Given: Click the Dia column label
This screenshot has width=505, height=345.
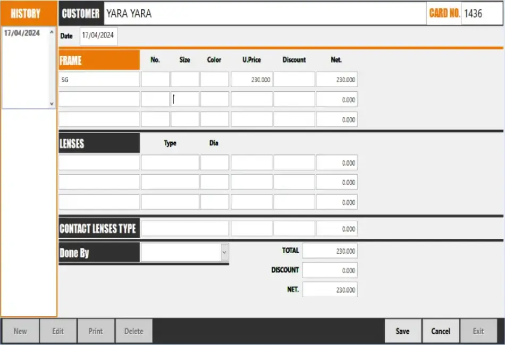Looking at the screenshot, I should pos(214,143).
